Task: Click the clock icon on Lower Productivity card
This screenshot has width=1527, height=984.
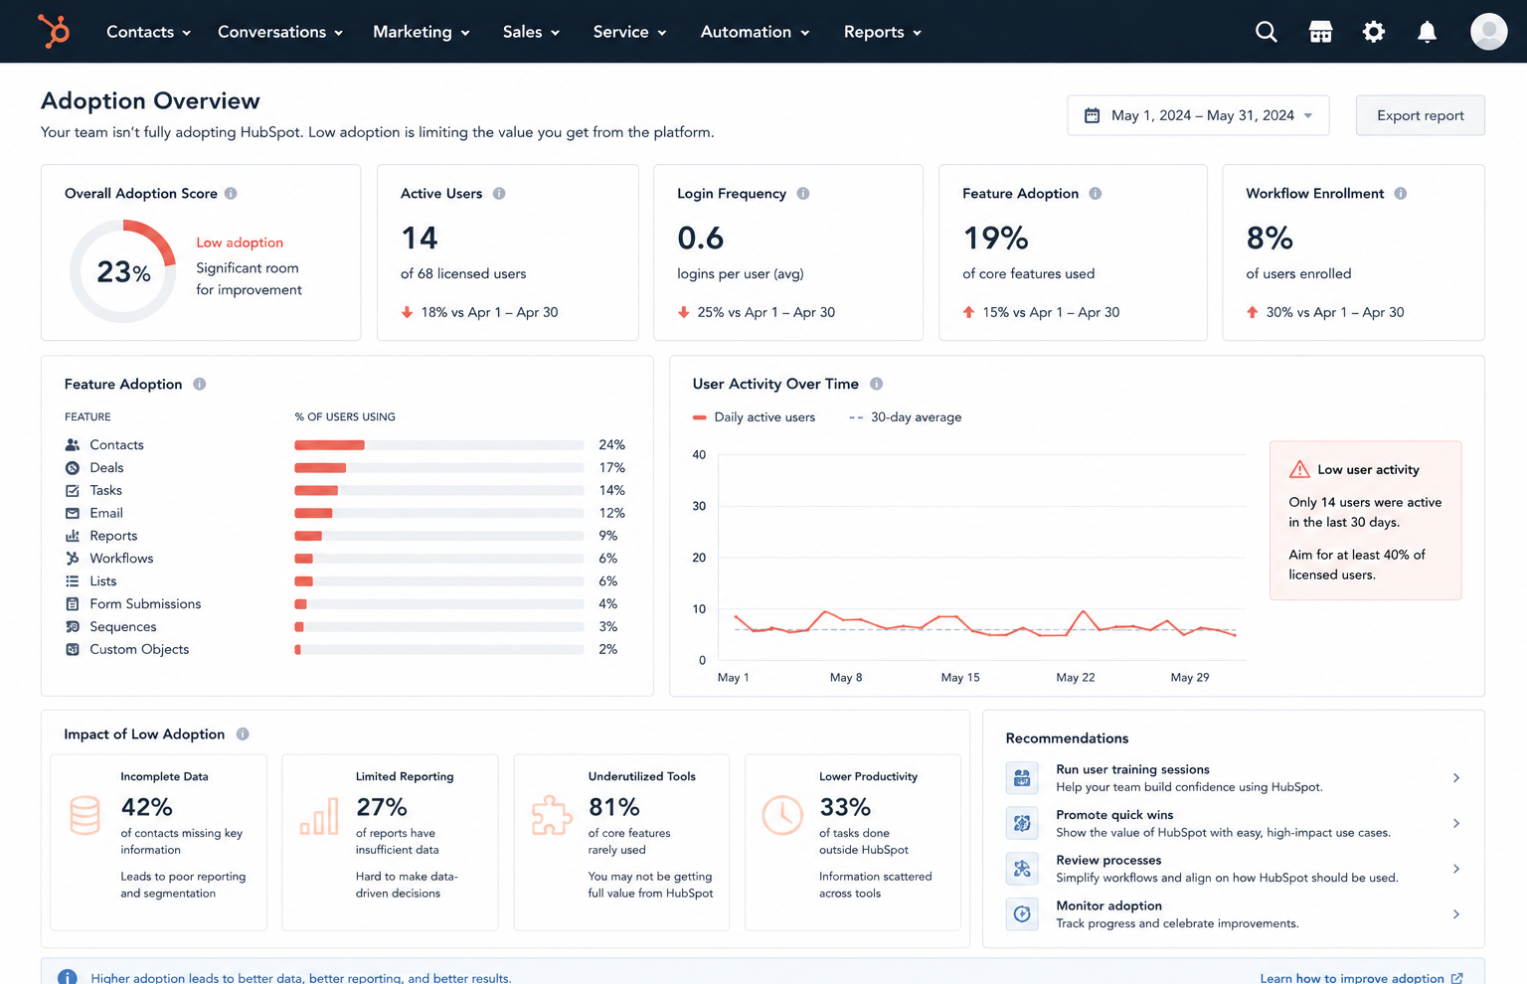Action: 782,815
